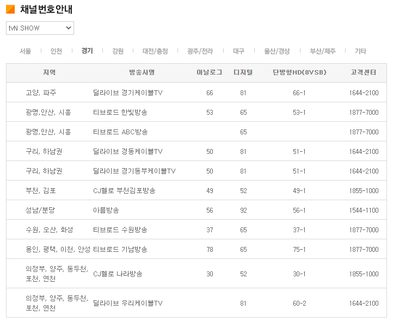393x322 pixels.
Task: Click the 60-2 HD channel cell
Action: coord(299,303)
